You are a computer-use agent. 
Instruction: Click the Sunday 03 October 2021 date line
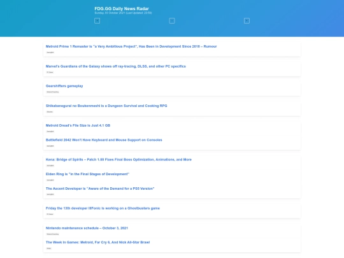[123, 13]
